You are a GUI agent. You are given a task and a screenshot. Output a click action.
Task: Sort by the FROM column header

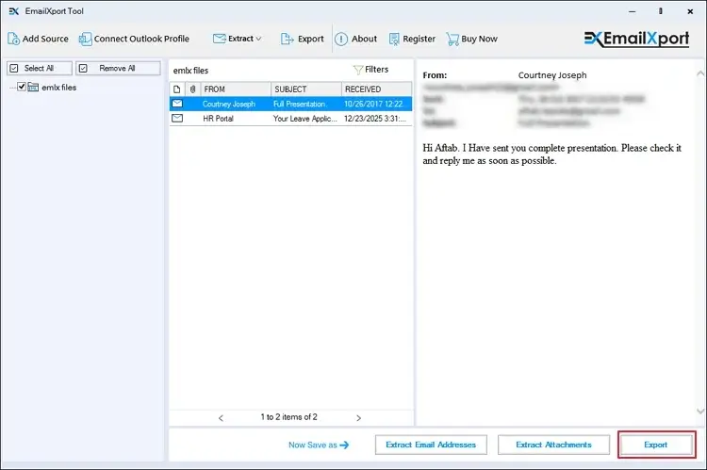(236, 89)
